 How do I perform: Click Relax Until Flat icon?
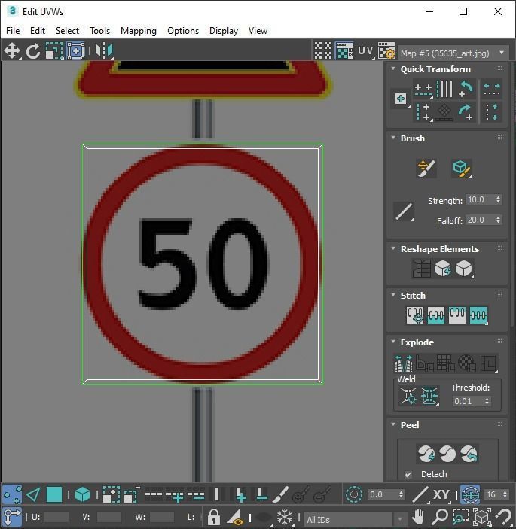[443, 269]
